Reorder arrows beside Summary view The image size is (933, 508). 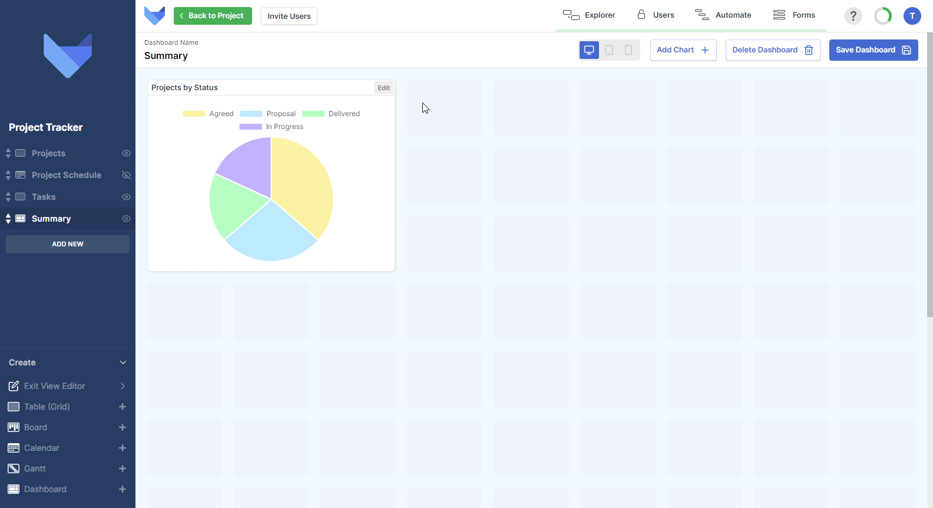click(x=8, y=219)
